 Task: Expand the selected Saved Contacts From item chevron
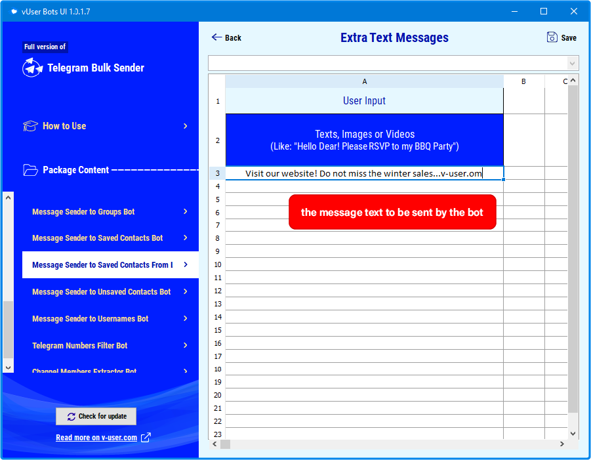(185, 264)
